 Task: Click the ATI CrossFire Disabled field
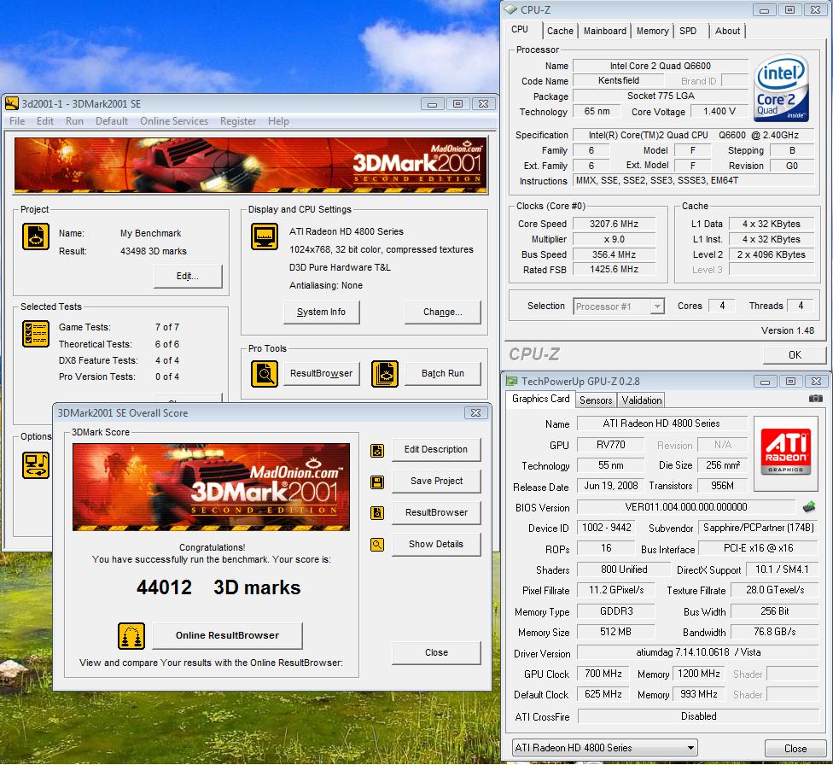tap(698, 716)
